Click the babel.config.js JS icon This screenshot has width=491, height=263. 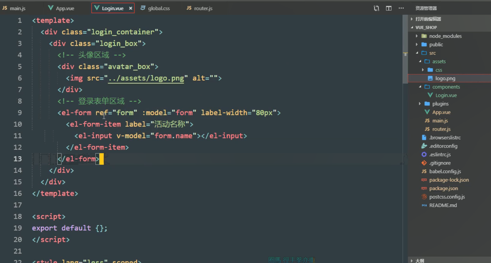pos(424,171)
